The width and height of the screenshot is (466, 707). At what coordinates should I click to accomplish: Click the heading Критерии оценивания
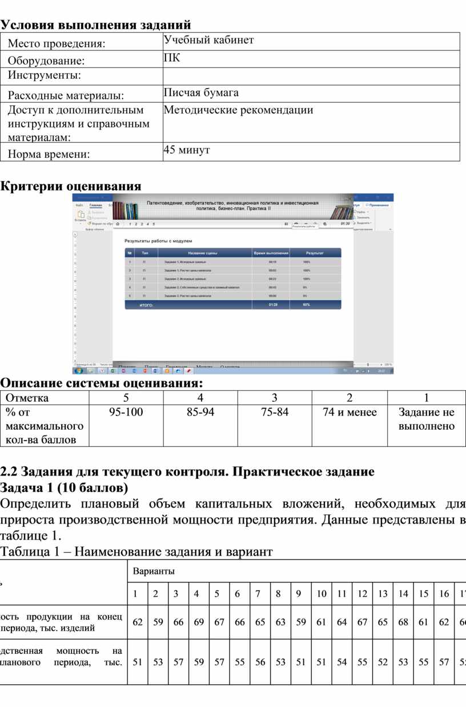pos(70,186)
